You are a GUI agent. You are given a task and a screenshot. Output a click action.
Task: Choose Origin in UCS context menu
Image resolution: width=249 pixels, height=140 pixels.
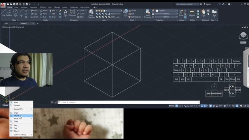(x=21, y=113)
